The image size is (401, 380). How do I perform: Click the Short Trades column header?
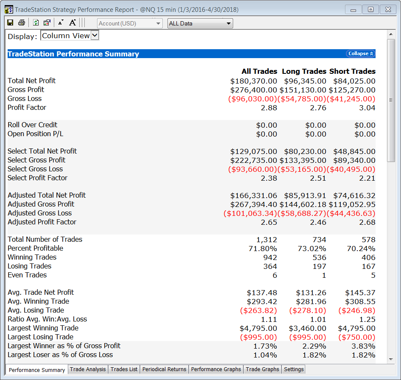[352, 71]
